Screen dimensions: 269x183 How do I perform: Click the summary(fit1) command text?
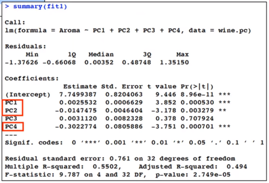[40, 7]
